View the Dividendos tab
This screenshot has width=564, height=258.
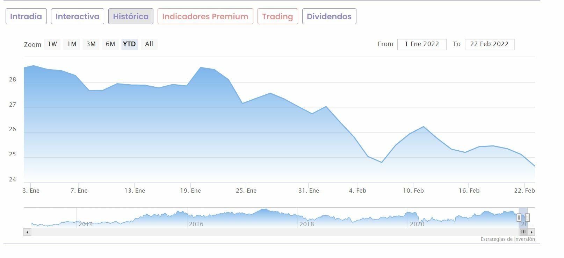tap(329, 16)
